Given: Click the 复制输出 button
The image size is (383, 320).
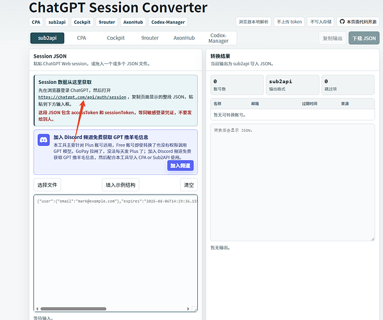Looking at the screenshot, I should (x=332, y=38).
